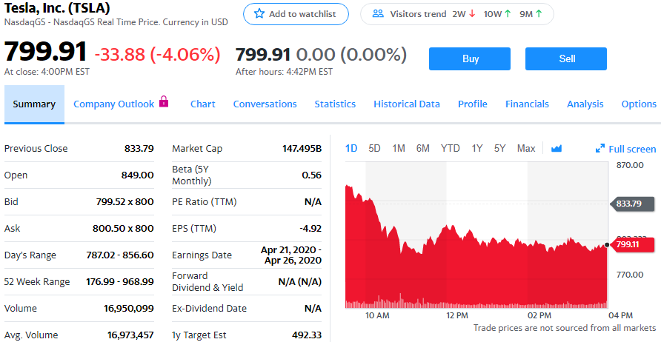Select the 5D chart range
Image resolution: width=661 pixels, height=342 pixels.
[x=374, y=149]
